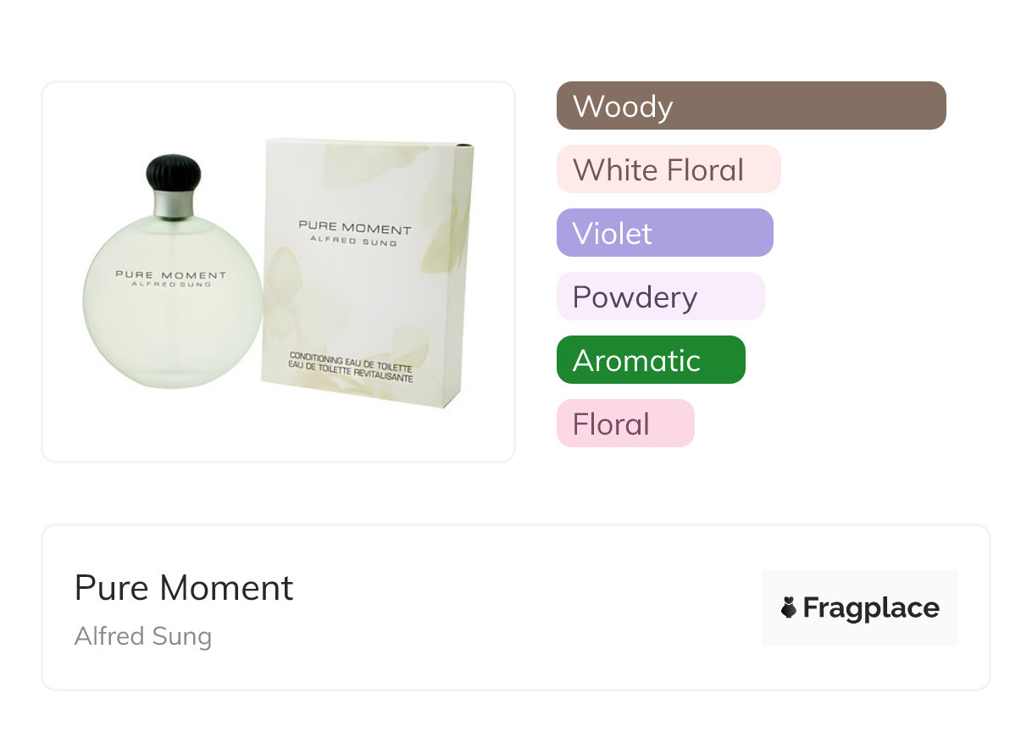Click the Fragplace perfume bottle logo icon
The height and width of the screenshot is (732, 1032).
point(789,607)
